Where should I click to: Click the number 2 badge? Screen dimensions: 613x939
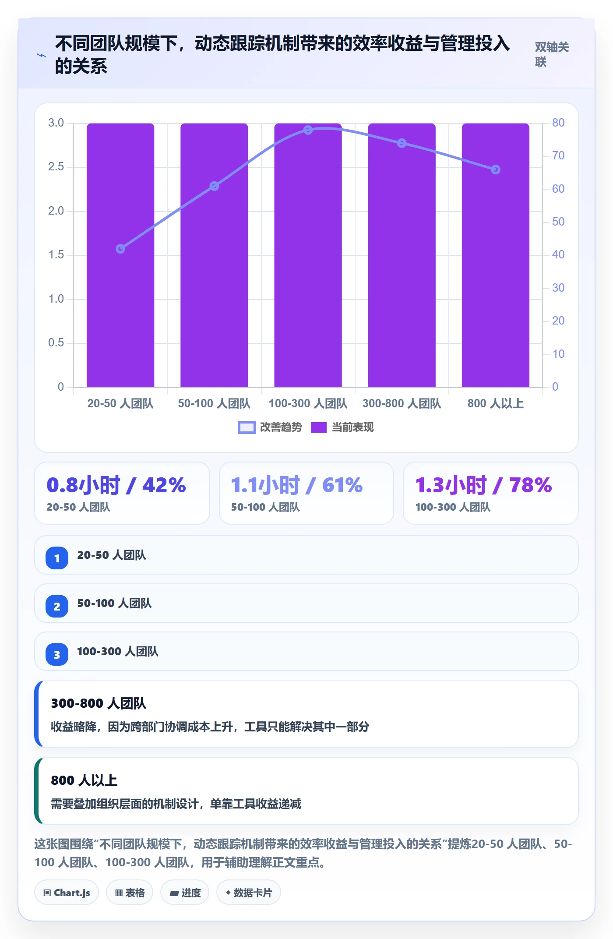[57, 606]
